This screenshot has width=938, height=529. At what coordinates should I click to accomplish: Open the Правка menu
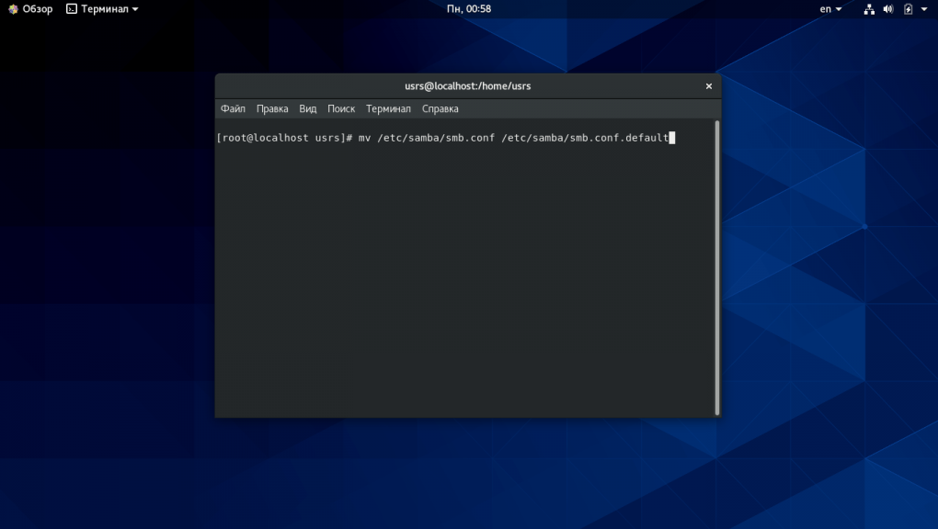click(272, 109)
